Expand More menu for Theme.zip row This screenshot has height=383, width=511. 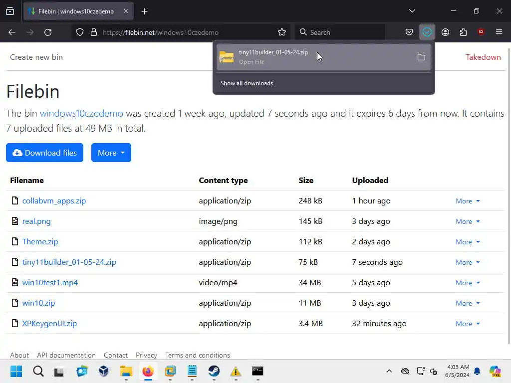tap(468, 242)
